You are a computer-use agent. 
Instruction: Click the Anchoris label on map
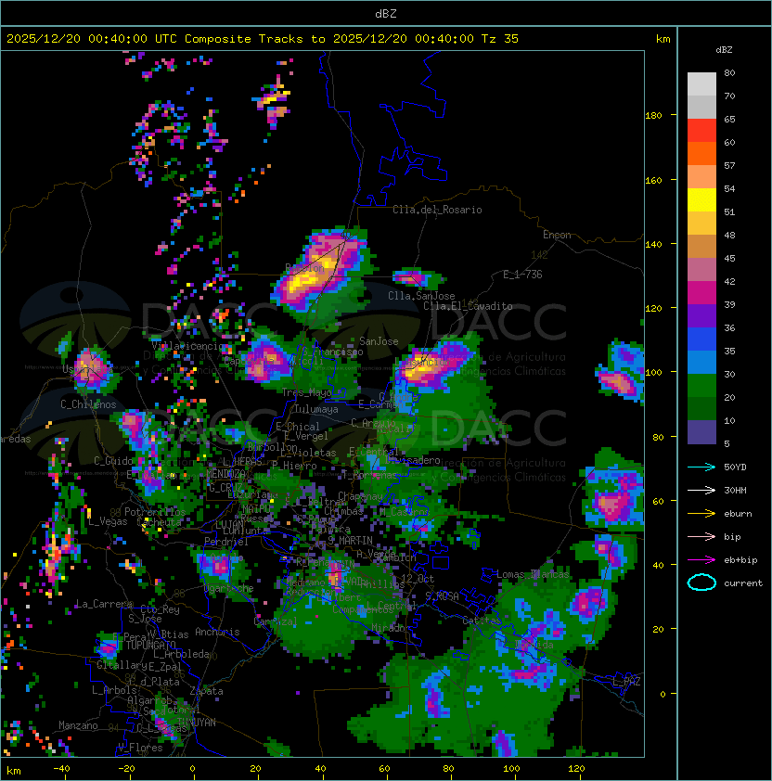point(217,632)
